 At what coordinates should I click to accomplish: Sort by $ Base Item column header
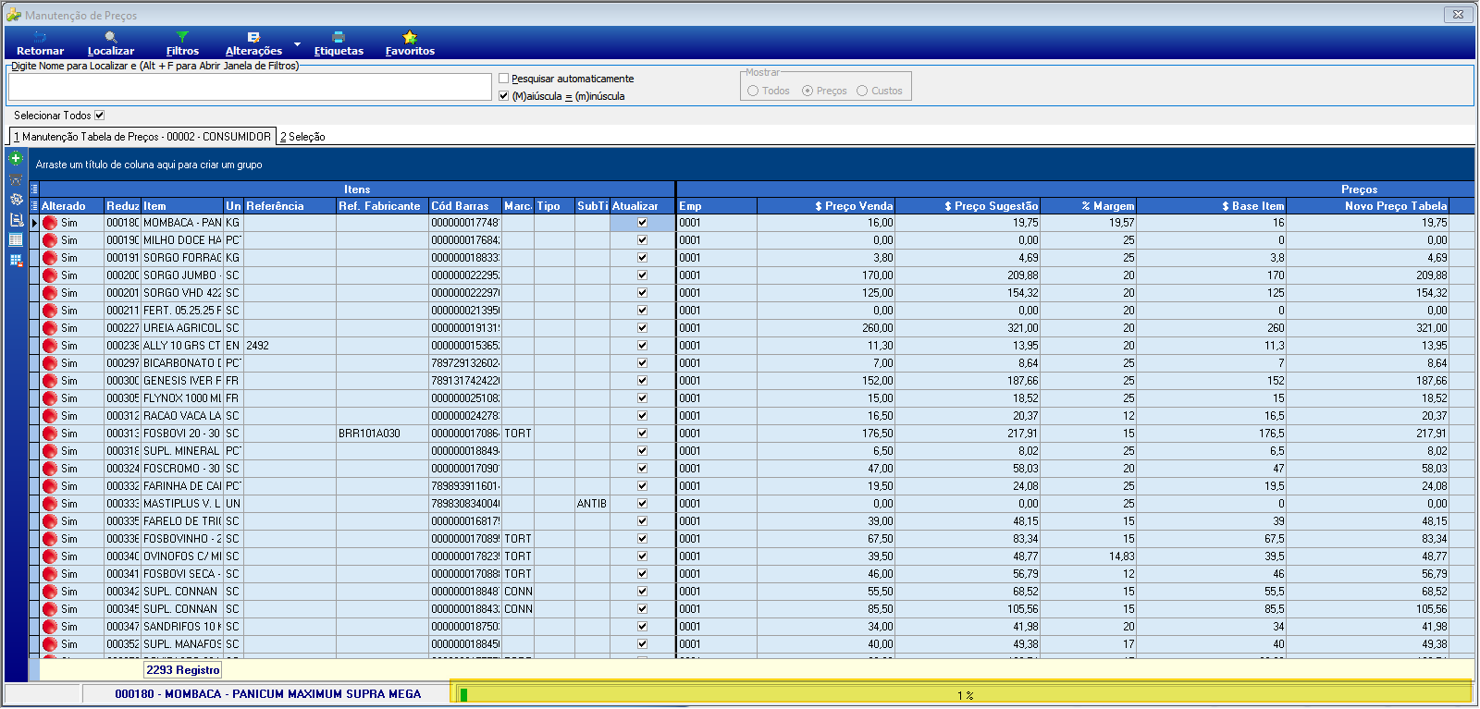pos(1212,206)
